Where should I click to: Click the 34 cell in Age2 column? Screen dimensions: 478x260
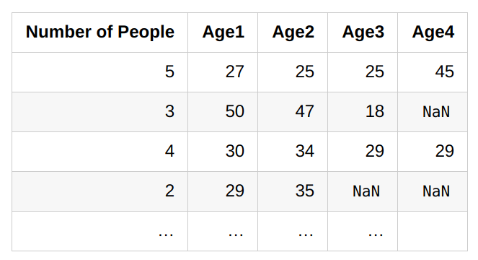coord(293,152)
